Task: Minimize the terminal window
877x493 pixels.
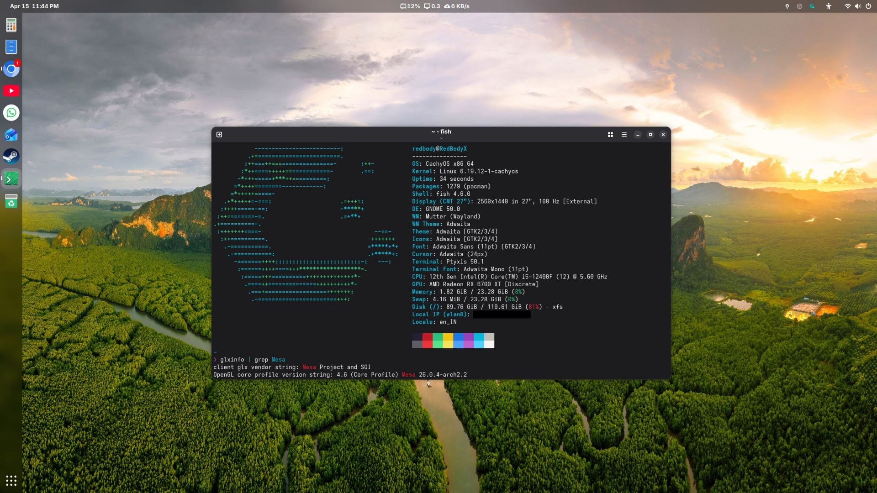Action: (x=638, y=135)
